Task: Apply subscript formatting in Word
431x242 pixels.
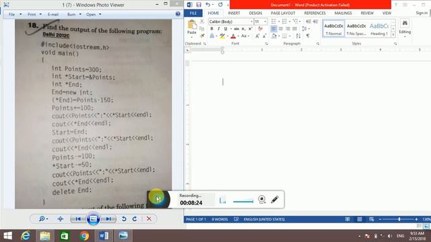Action: tap(243, 29)
